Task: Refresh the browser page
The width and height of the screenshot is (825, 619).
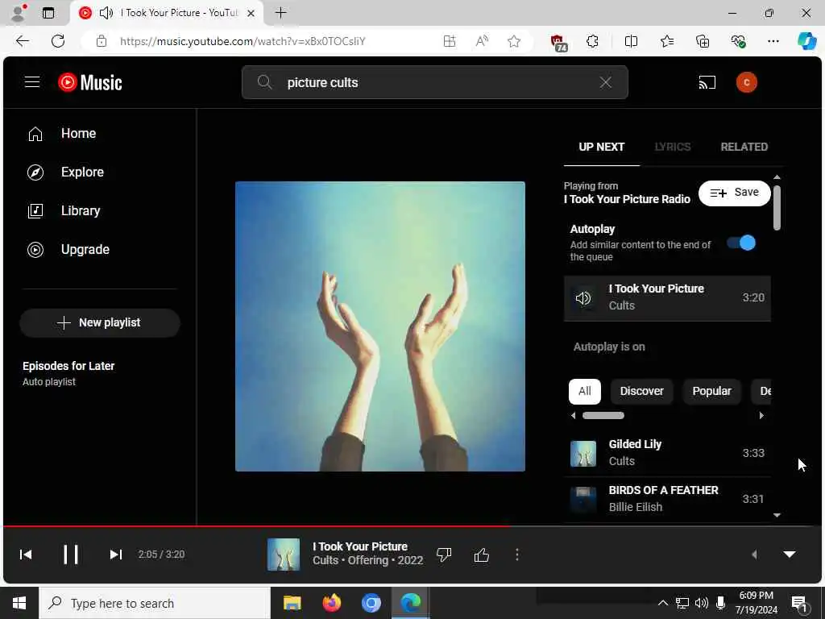Action: coord(58,41)
